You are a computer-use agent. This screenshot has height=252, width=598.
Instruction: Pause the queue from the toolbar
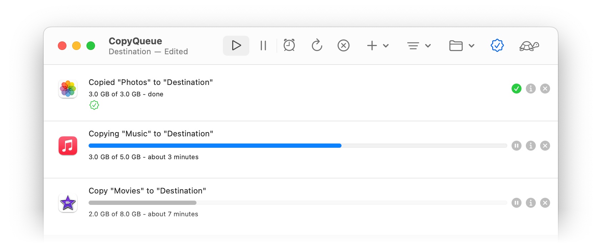click(263, 46)
